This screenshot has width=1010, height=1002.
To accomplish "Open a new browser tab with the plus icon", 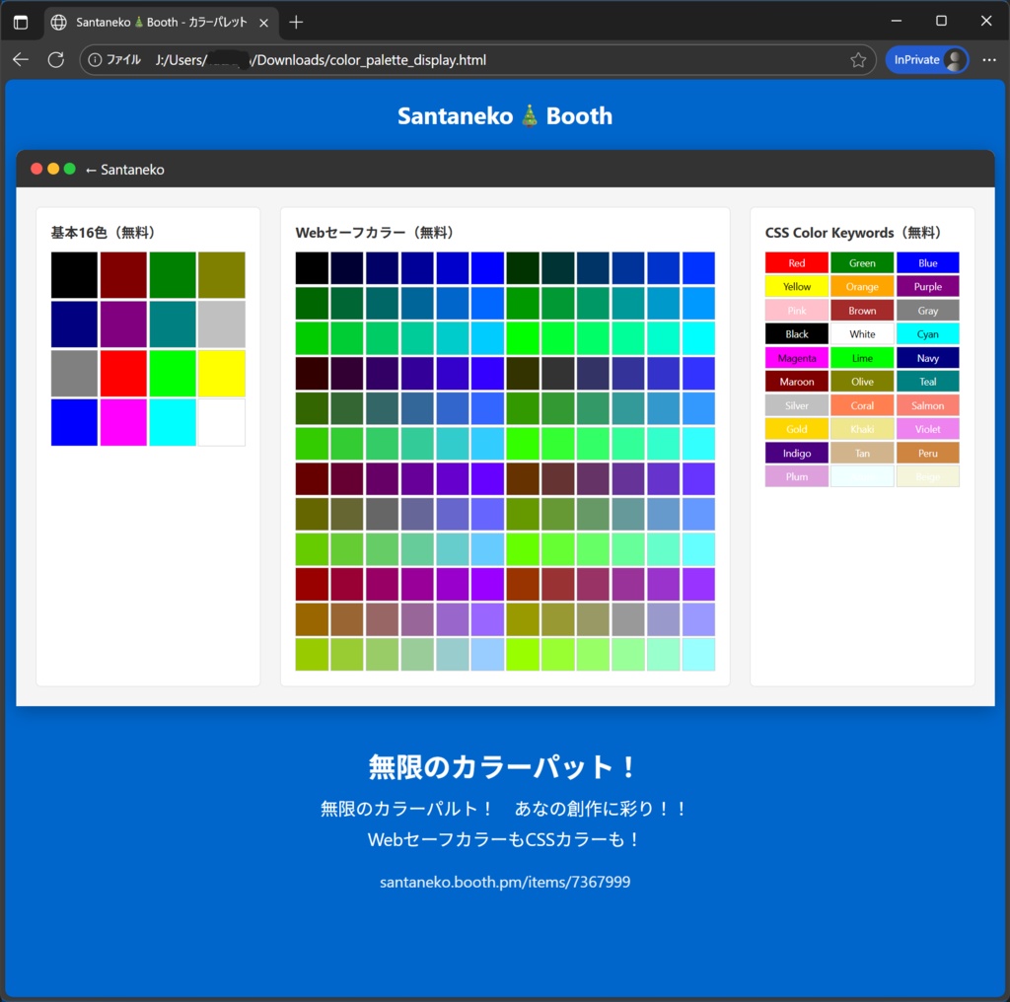I will click(297, 20).
